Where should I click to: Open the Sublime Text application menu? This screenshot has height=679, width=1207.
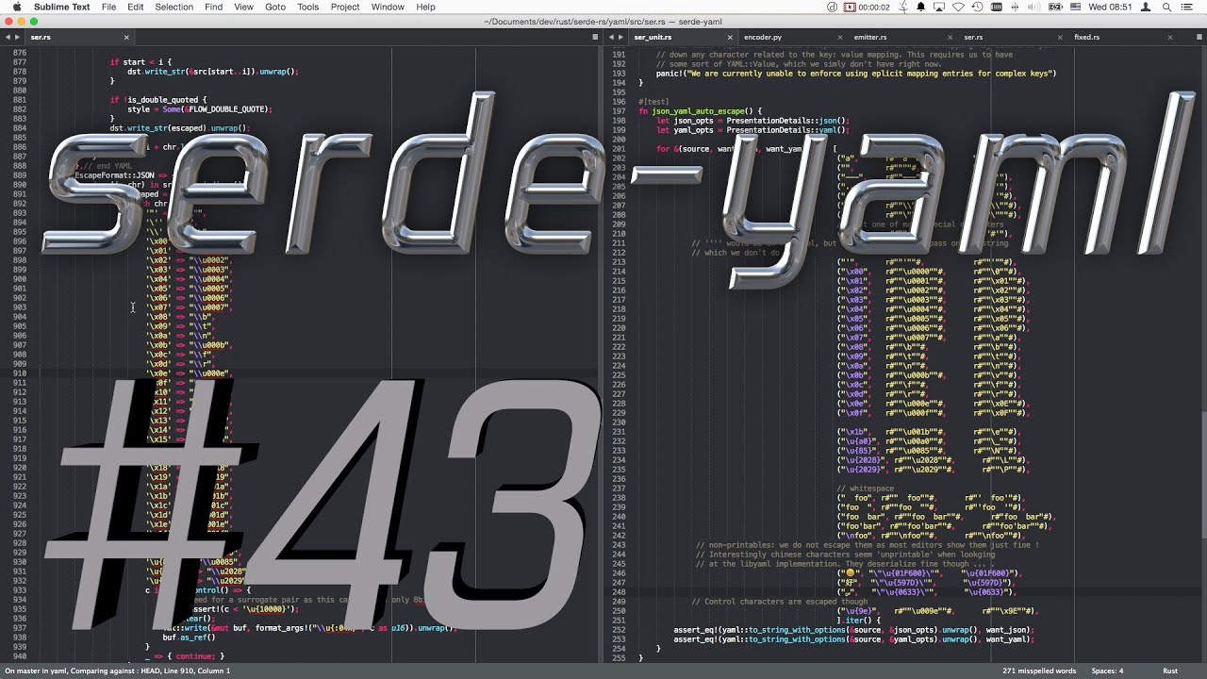(62, 7)
